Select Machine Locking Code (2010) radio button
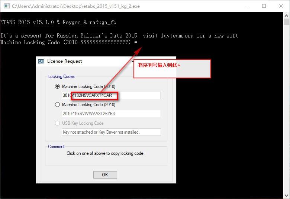Image resolution: width=290 pixels, height=199 pixels. coord(58,105)
